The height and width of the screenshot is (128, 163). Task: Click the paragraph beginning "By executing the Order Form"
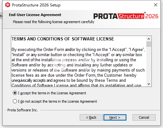(78, 67)
